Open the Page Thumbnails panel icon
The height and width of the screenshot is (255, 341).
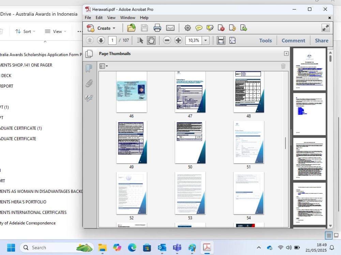click(x=89, y=54)
